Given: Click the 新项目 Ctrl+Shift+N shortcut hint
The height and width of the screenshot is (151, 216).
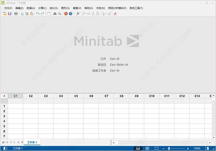Looking at the screenshot, I should [x=113, y=65].
